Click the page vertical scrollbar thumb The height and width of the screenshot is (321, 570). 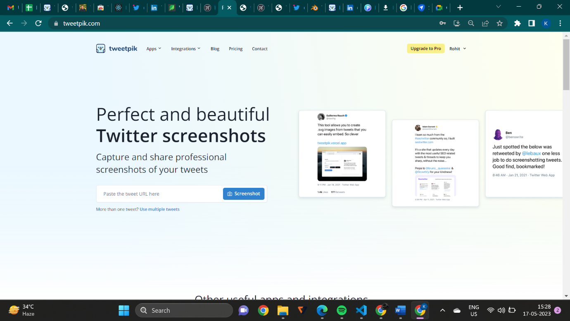pyautogui.click(x=566, y=65)
